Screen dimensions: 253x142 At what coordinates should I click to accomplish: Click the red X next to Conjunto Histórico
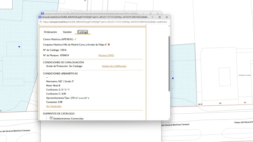(x=109, y=44)
